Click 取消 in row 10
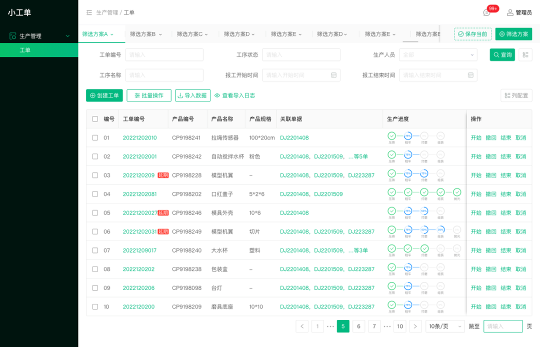Viewport: 540px width, 347px height. point(520,306)
